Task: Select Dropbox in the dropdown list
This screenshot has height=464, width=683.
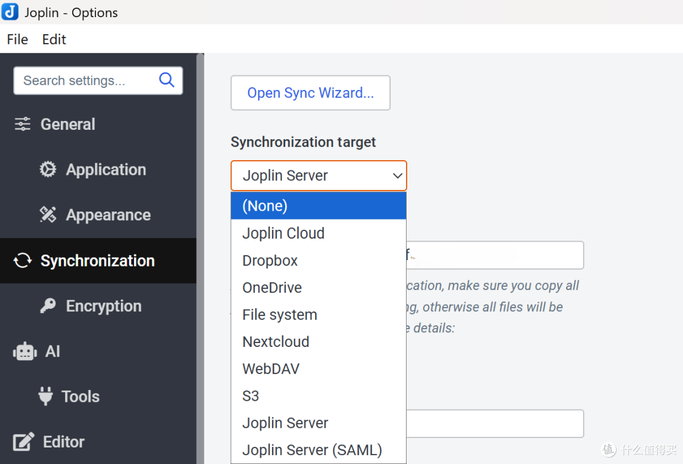Action: tap(319, 260)
